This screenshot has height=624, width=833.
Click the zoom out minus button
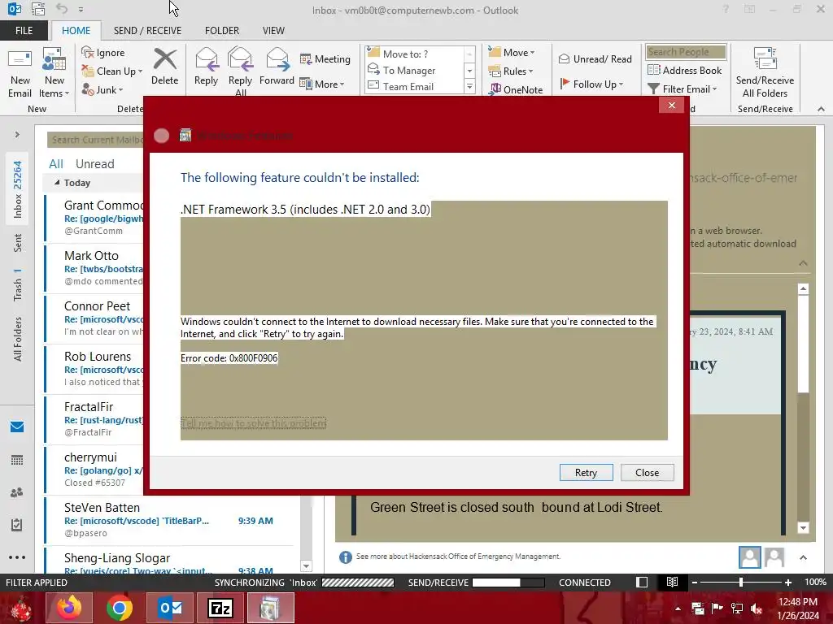(x=695, y=582)
